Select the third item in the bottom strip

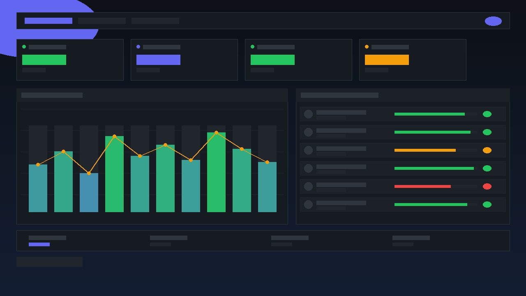(290, 241)
